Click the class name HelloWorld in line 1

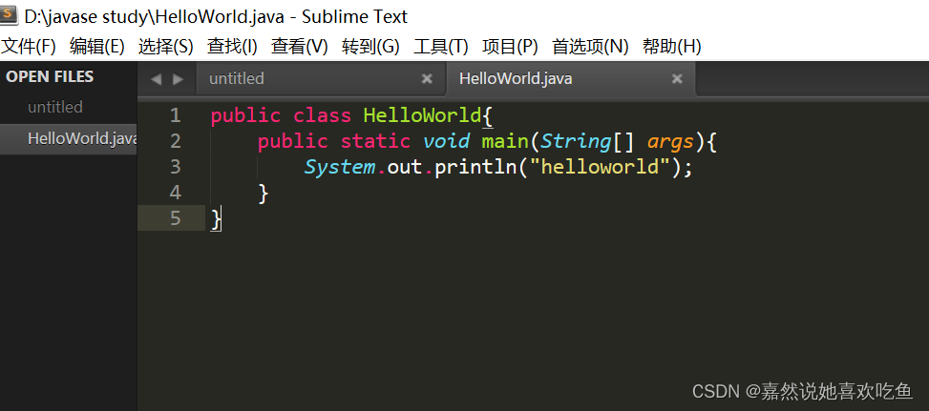click(x=422, y=115)
